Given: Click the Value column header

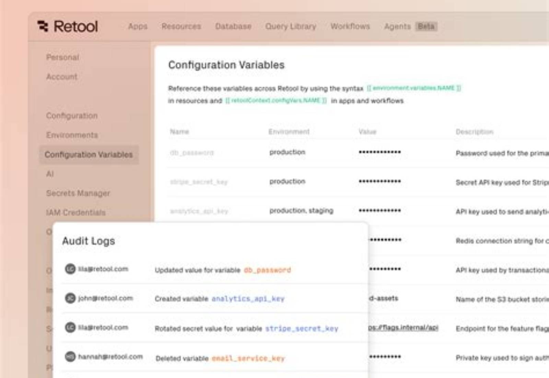Looking at the screenshot, I should point(367,132).
